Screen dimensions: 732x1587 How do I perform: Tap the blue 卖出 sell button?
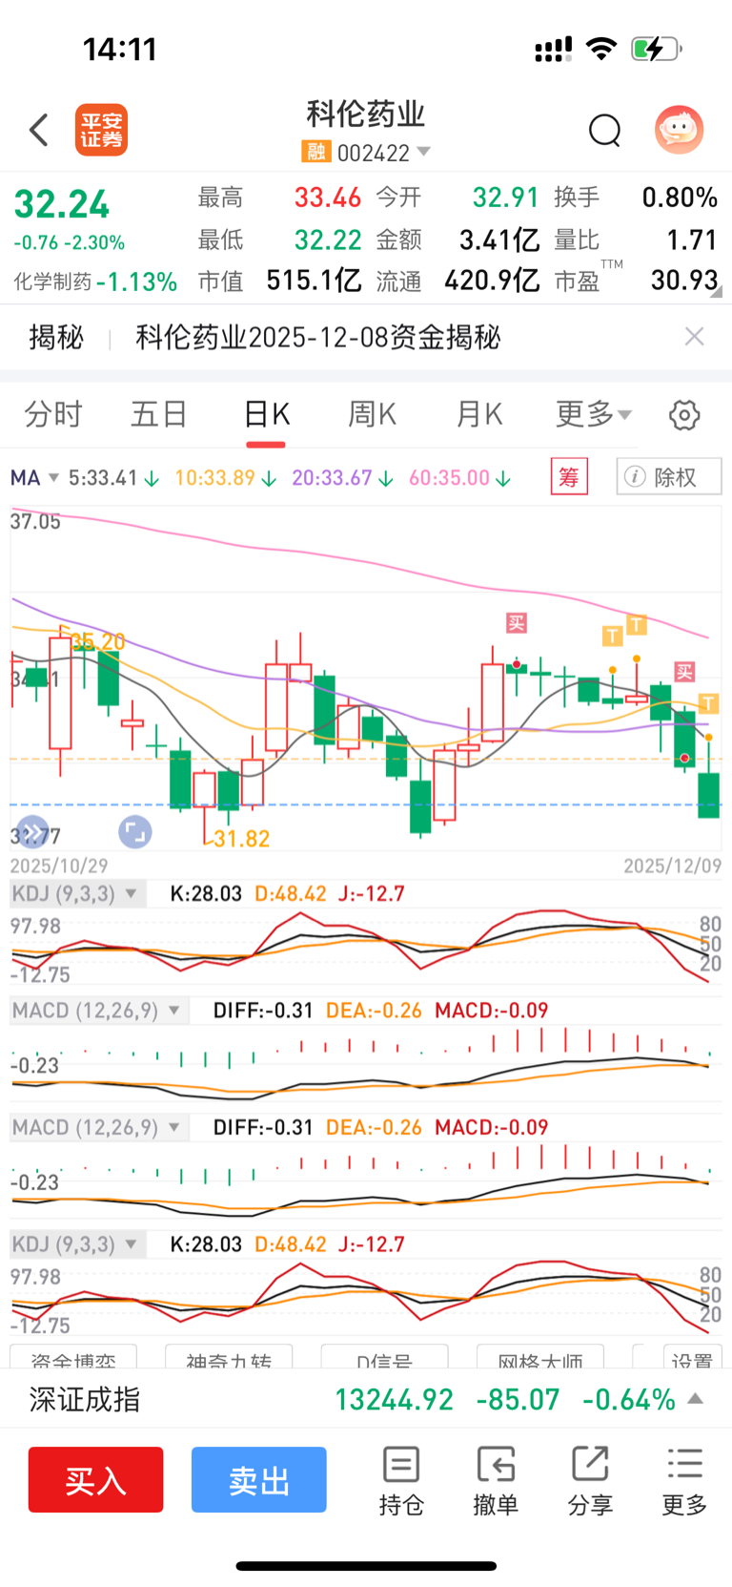[x=259, y=1480]
